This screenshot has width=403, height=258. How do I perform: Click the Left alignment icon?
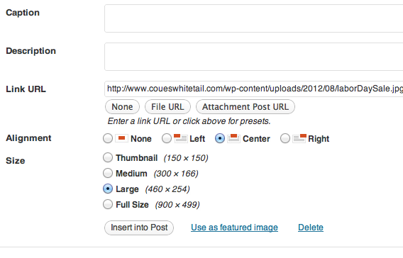180,138
